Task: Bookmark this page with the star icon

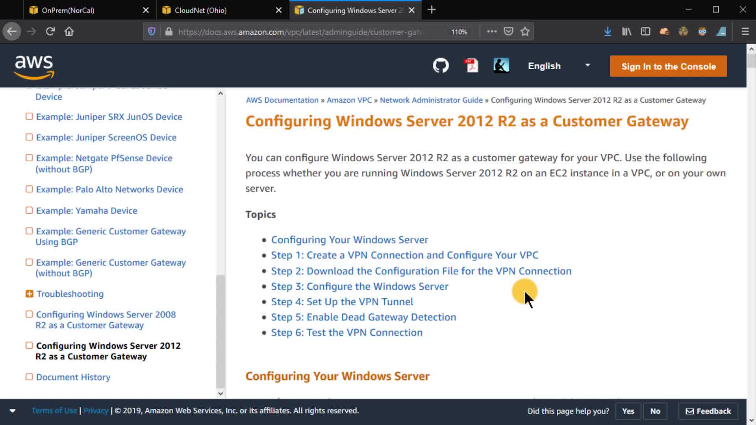Action: (525, 31)
